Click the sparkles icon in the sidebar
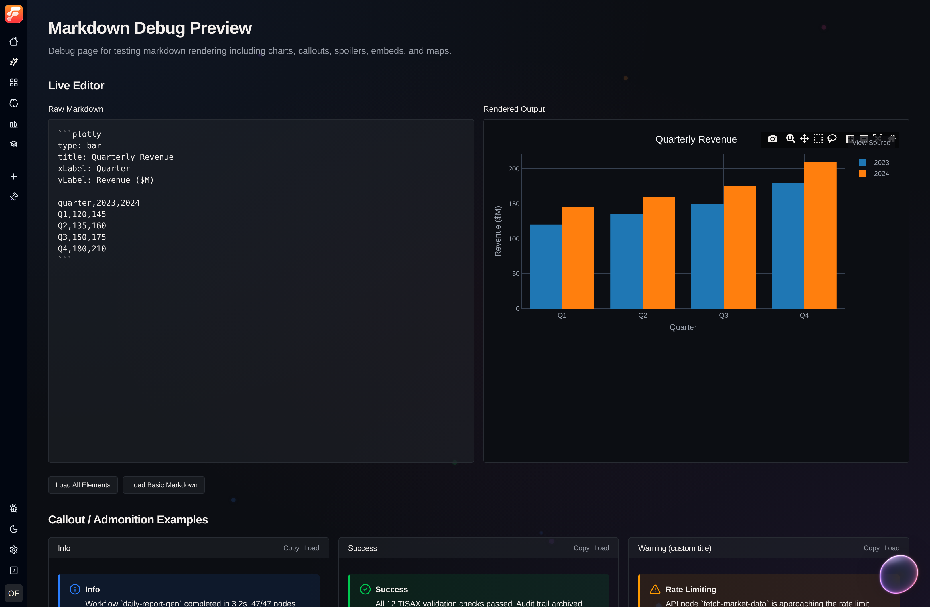 click(x=14, y=62)
